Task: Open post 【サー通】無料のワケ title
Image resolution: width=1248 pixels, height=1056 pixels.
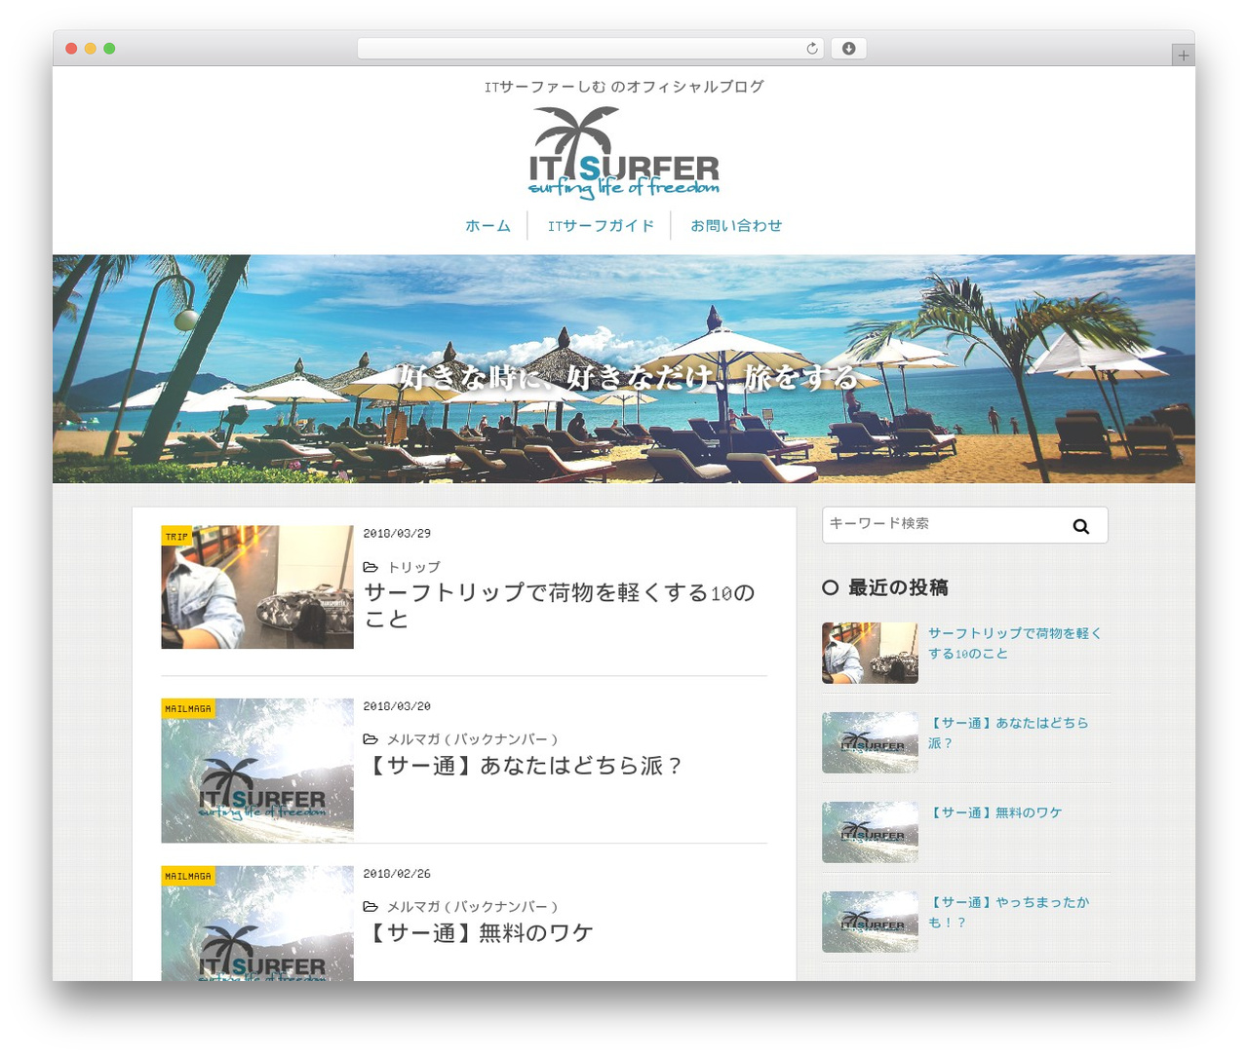Action: pos(479,933)
